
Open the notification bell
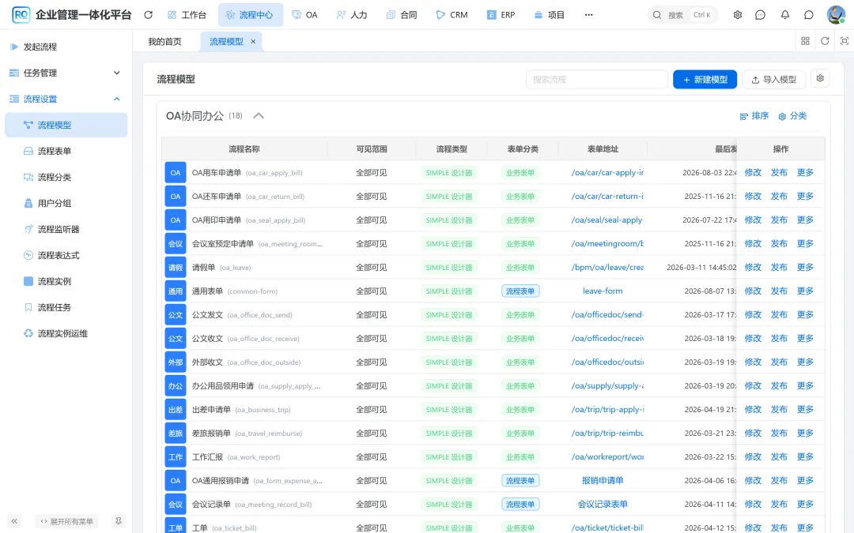[785, 15]
